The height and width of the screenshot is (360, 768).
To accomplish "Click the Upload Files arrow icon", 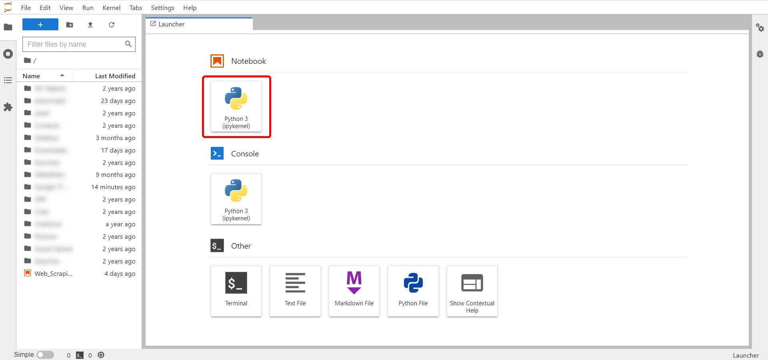I will point(90,25).
